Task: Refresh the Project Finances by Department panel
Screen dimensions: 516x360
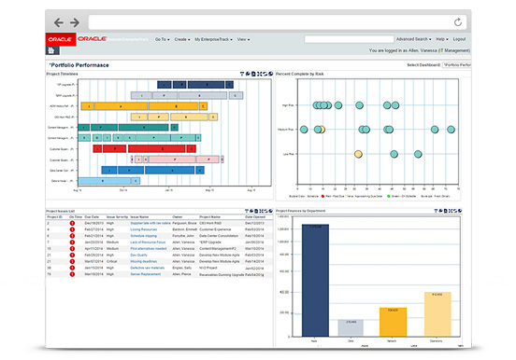Action: point(455,211)
